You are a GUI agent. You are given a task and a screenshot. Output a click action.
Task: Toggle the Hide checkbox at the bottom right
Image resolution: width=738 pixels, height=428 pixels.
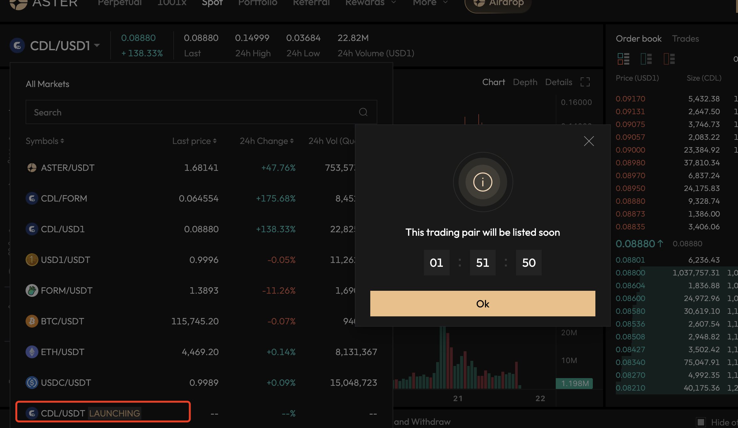701,422
